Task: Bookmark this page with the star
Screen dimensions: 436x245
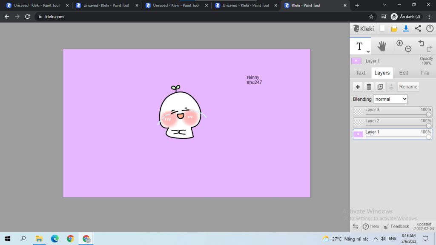Action: pos(371,17)
